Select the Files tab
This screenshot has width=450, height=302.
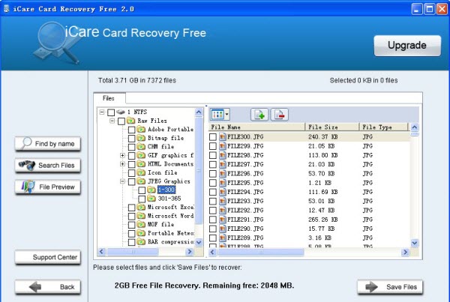tap(109, 98)
